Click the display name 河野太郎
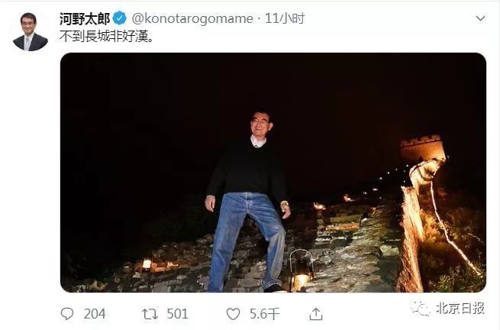Image resolution: width=500 pixels, height=330 pixels. point(85,19)
